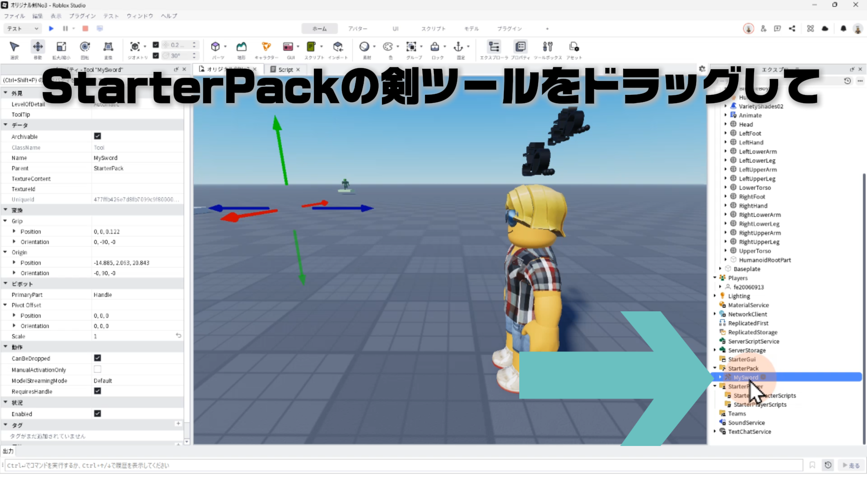The image size is (867, 488).
Task: Select the Scale tool icon
Action: (61, 47)
